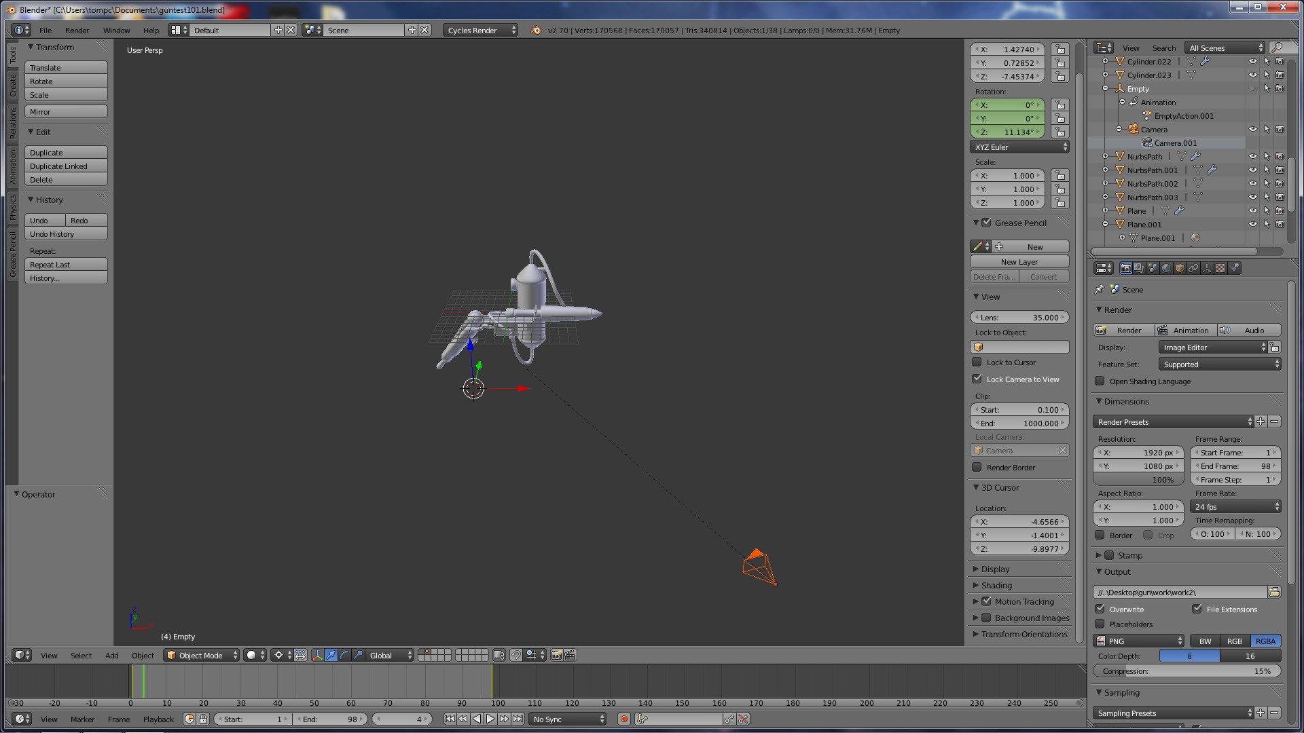Adjust the Compression slider in Output panel
The image size is (1304, 733).
pyautogui.click(x=1187, y=671)
